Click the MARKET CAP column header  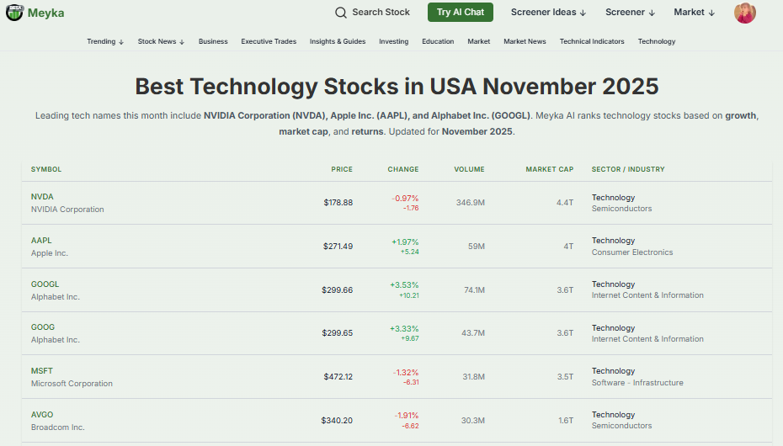tap(549, 170)
